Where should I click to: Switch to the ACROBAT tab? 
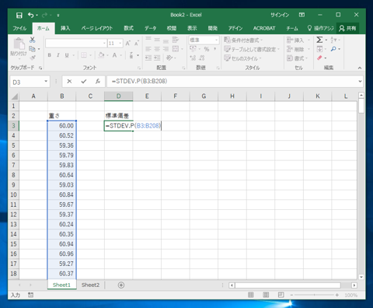point(264,28)
